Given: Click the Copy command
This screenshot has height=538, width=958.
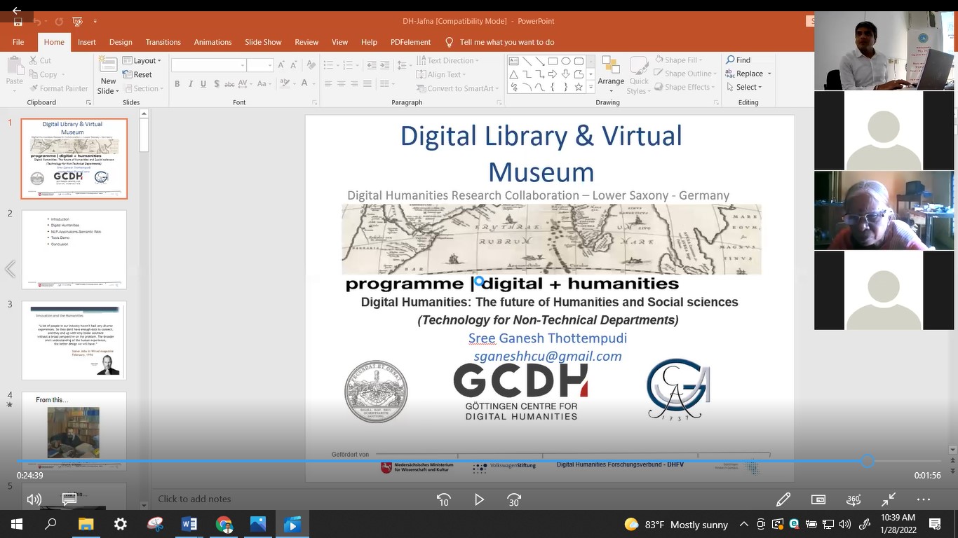Looking at the screenshot, I should tap(43, 74).
